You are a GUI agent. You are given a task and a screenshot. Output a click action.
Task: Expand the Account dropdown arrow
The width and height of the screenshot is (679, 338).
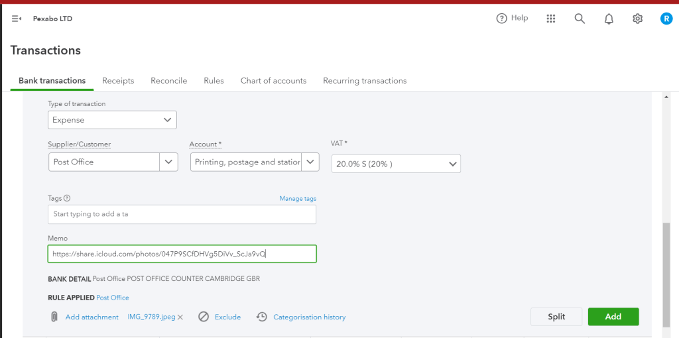tap(310, 162)
